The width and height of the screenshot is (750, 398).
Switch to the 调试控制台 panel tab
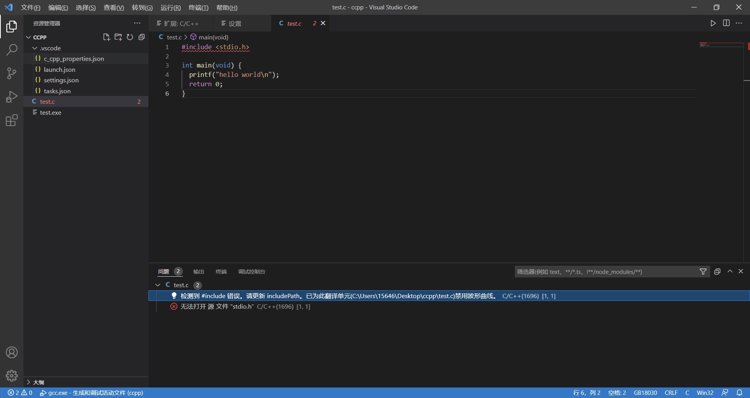point(252,272)
